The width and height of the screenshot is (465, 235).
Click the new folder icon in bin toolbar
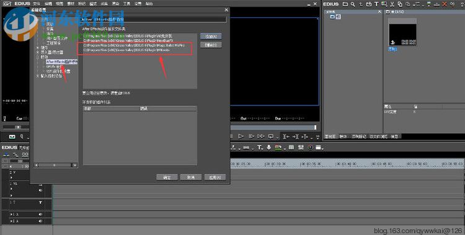(x=345, y=4)
